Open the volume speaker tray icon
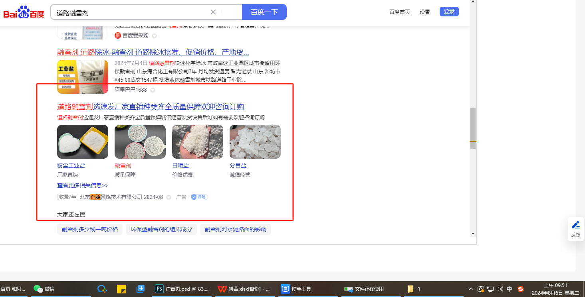 tap(500, 289)
